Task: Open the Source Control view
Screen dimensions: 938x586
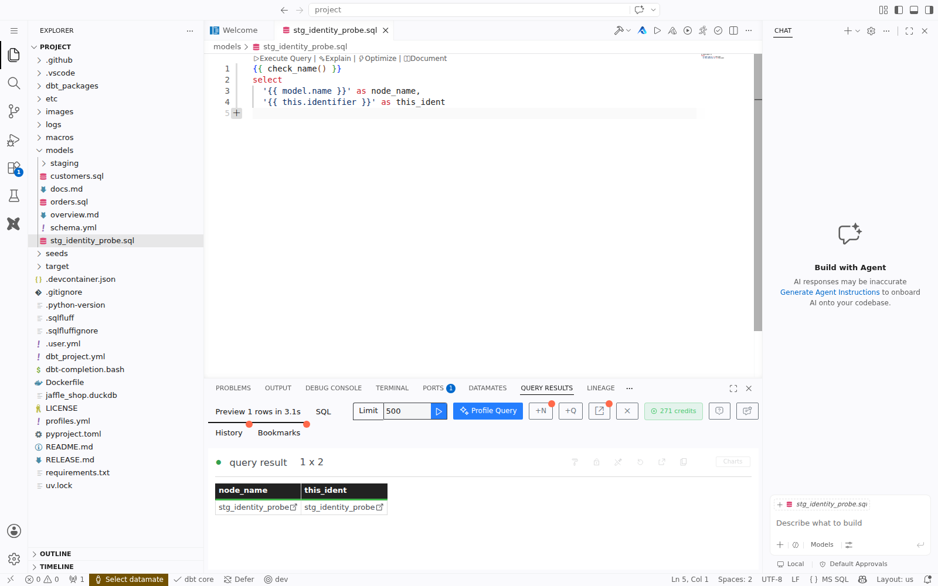Action: click(x=14, y=111)
